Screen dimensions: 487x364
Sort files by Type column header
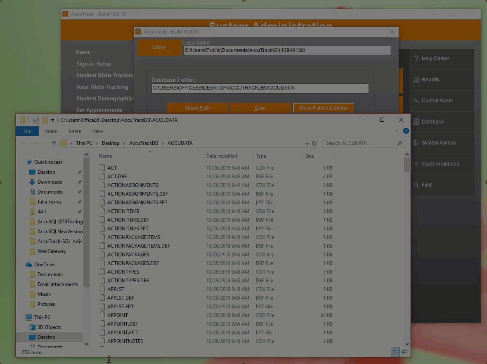pos(261,156)
